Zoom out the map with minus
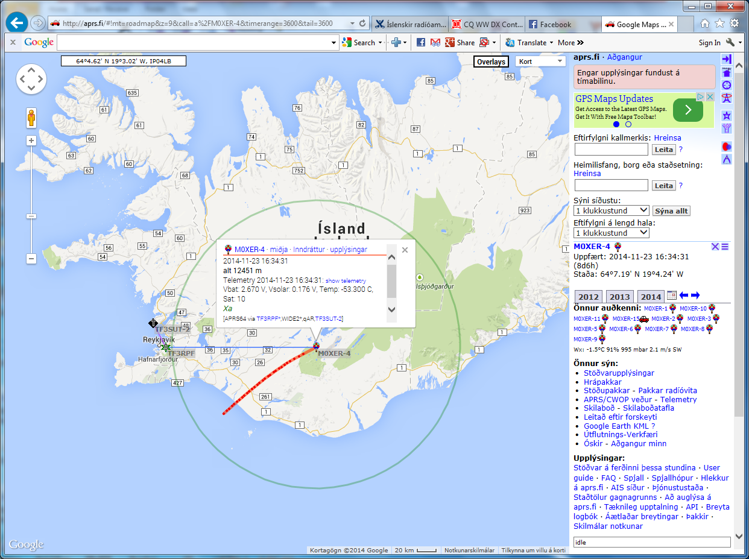Image resolution: width=749 pixels, height=559 pixels. click(31, 259)
